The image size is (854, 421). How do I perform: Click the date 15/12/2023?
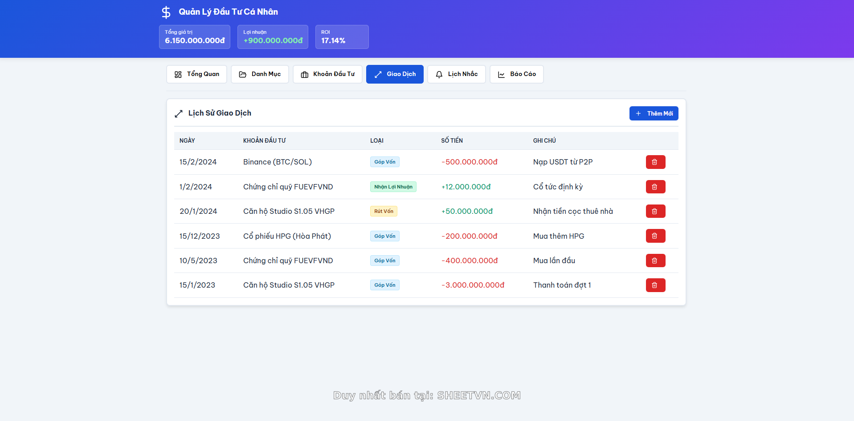pos(200,236)
